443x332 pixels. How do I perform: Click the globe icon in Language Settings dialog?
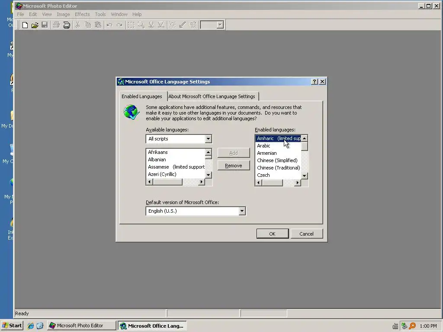132,112
